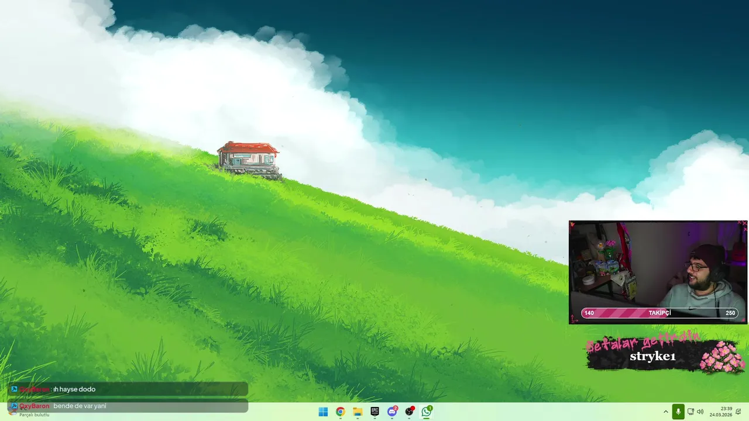Launch Google Chrome from the taskbar

coord(340,412)
